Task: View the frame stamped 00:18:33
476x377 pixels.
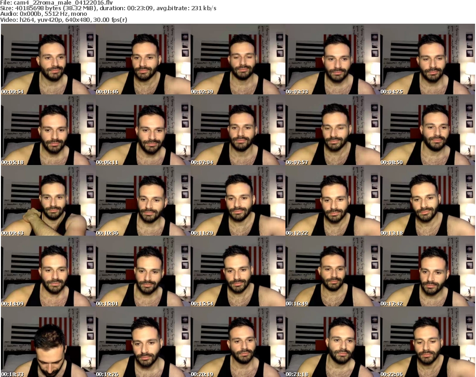Action: click(48, 342)
